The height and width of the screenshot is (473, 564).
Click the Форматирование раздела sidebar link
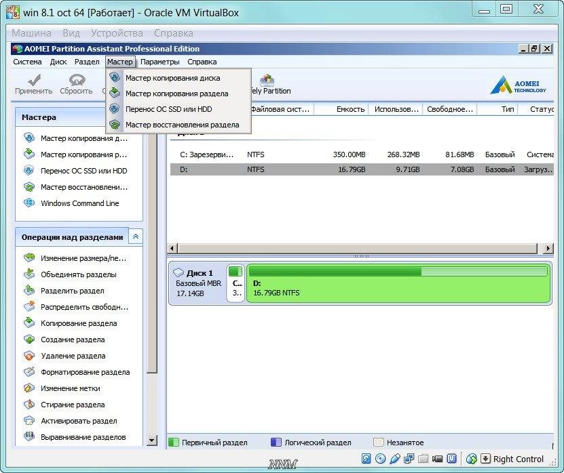[x=86, y=372]
